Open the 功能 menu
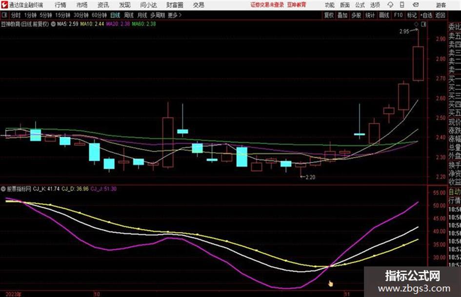Viewport: 461px width, 297px height. point(330,5)
